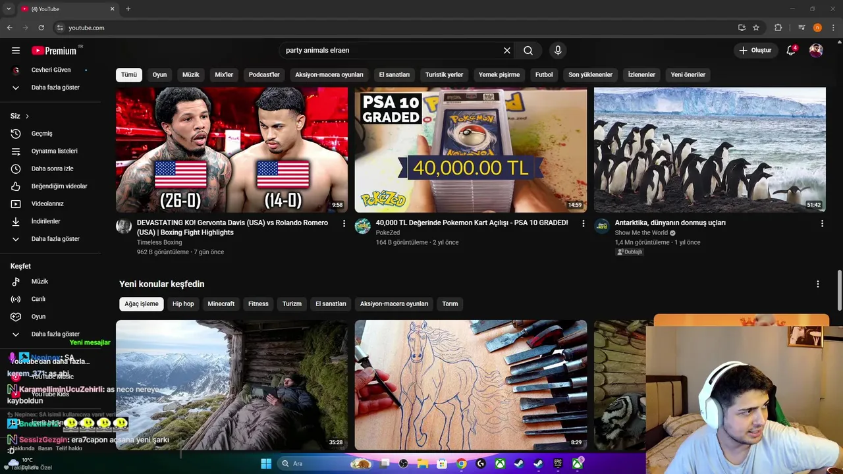The image size is (843, 474).
Task: Open İndirilenler in the sidebar
Action: (x=51, y=221)
